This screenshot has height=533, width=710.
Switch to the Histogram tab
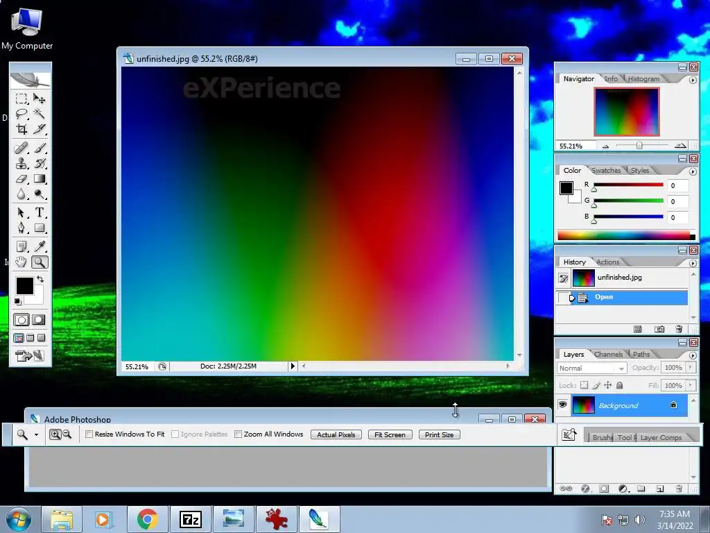click(643, 79)
